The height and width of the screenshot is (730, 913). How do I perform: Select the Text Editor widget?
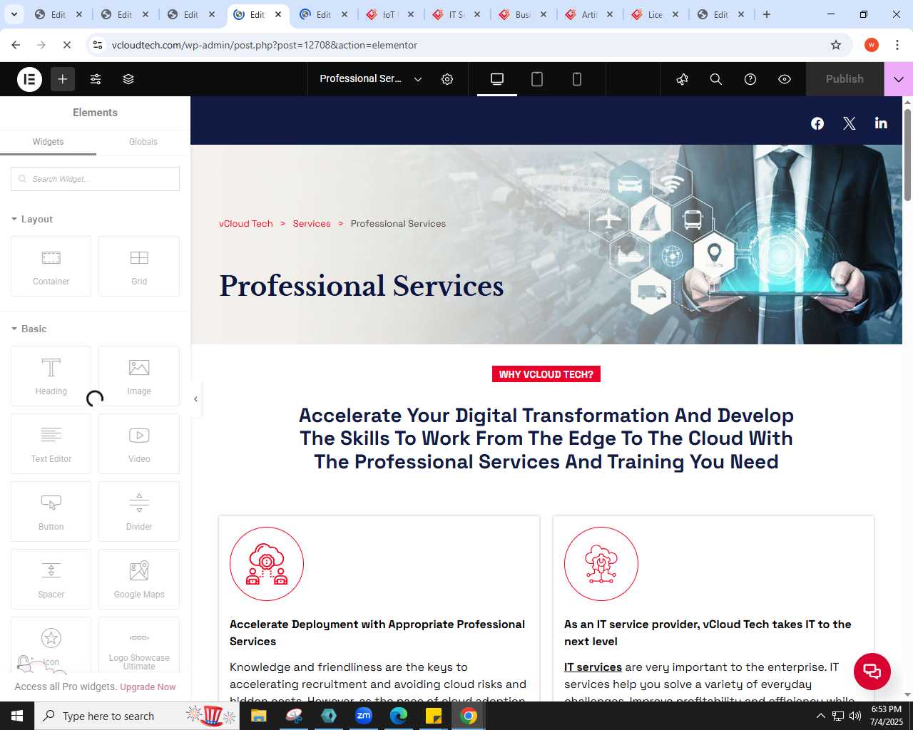pyautogui.click(x=51, y=443)
